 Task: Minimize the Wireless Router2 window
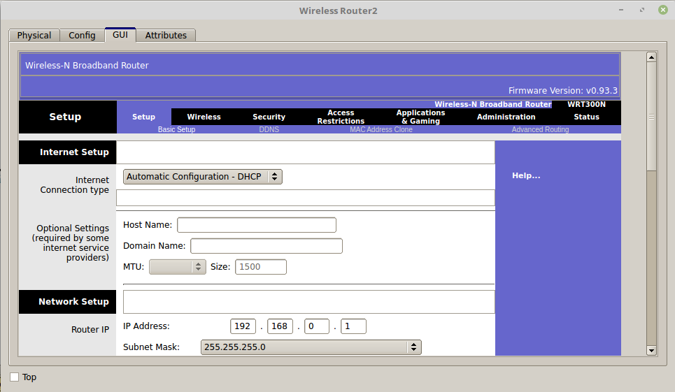tap(621, 10)
